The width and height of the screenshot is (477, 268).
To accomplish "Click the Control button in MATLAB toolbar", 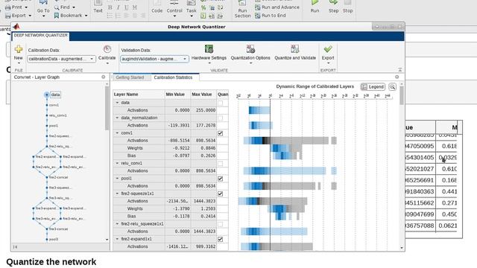I will coord(174,7).
